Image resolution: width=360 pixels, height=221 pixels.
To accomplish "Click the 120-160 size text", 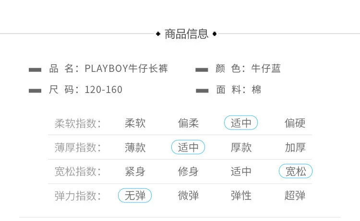I will tap(103, 90).
